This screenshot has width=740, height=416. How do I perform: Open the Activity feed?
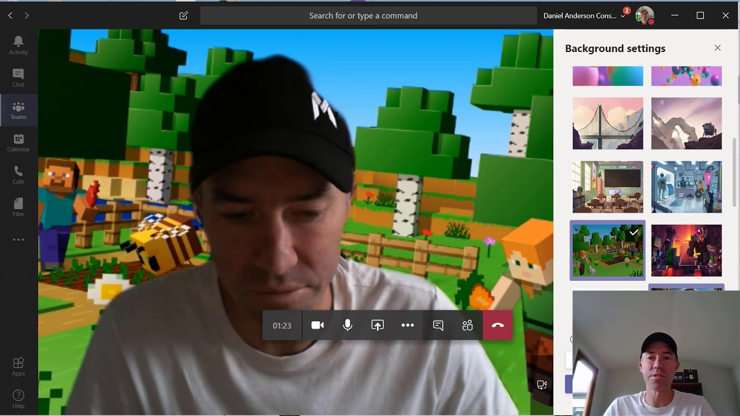18,45
